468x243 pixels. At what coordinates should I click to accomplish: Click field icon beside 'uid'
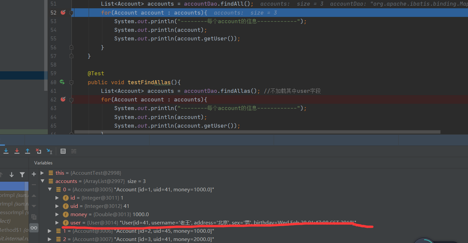66,206
